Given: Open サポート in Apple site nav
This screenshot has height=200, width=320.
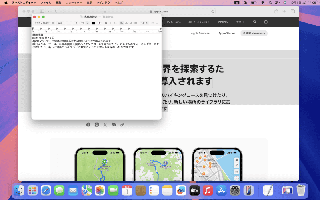Looking at the screenshot, I should 241,22.
